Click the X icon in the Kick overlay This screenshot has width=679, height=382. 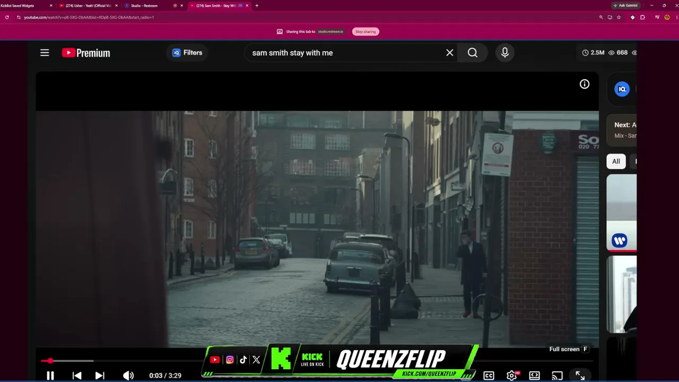point(256,360)
